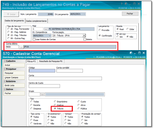Viewport: 154px width, 129px height.
Task: Click the Emitir Lista button
Action: [14, 85]
